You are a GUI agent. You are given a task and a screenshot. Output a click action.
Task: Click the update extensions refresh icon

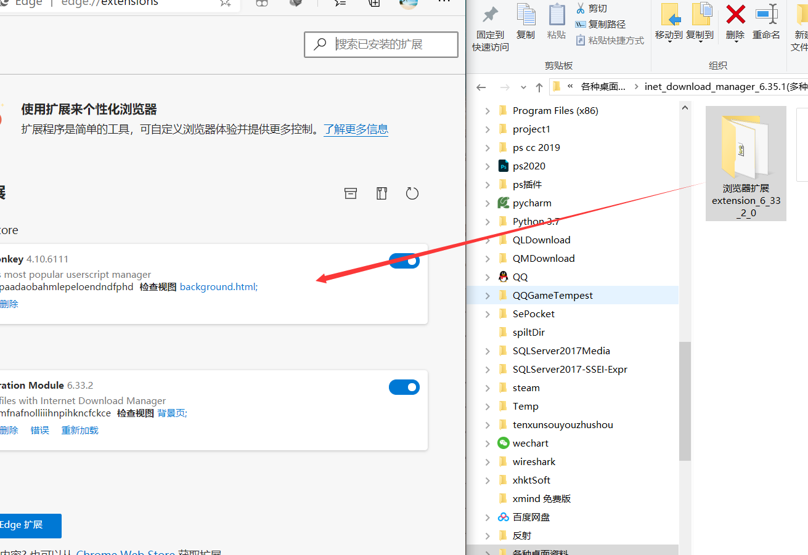412,193
